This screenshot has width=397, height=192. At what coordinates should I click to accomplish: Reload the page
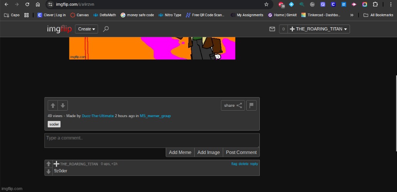point(27,4)
